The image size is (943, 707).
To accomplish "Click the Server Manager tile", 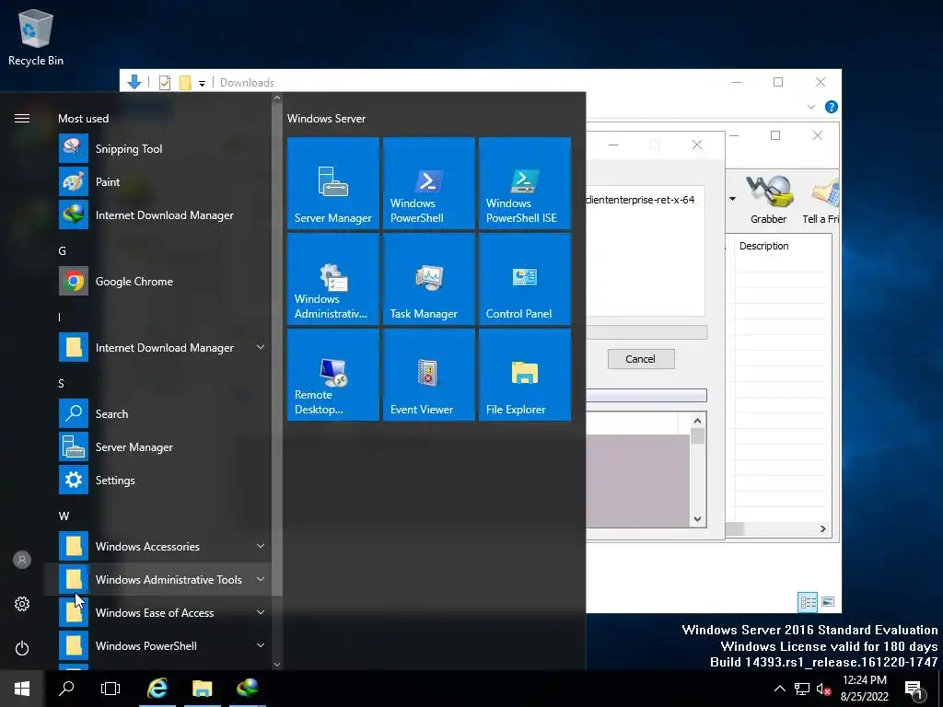I will pyautogui.click(x=333, y=183).
